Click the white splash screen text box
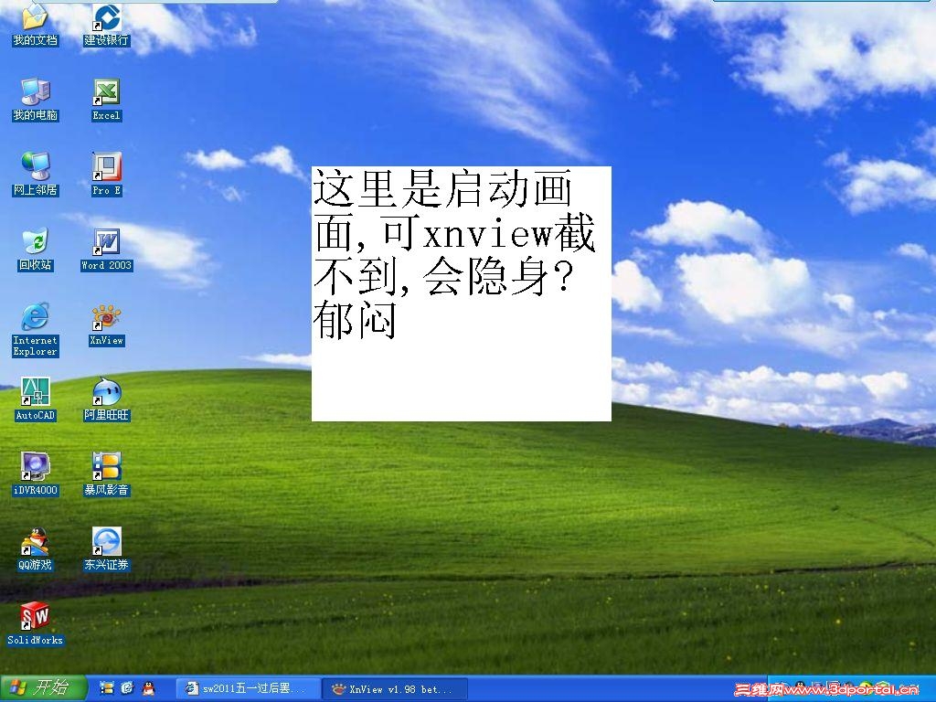This screenshot has height=702, width=936. click(462, 293)
